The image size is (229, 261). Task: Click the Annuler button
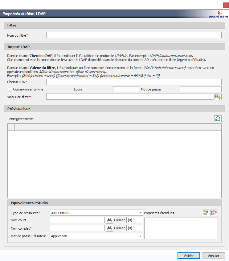(x=214, y=256)
